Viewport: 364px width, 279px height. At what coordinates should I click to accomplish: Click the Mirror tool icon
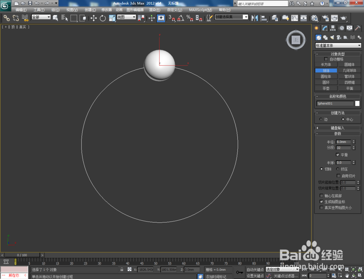(x=255, y=18)
